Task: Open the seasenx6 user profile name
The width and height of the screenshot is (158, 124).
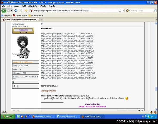Action: pos(18,24)
